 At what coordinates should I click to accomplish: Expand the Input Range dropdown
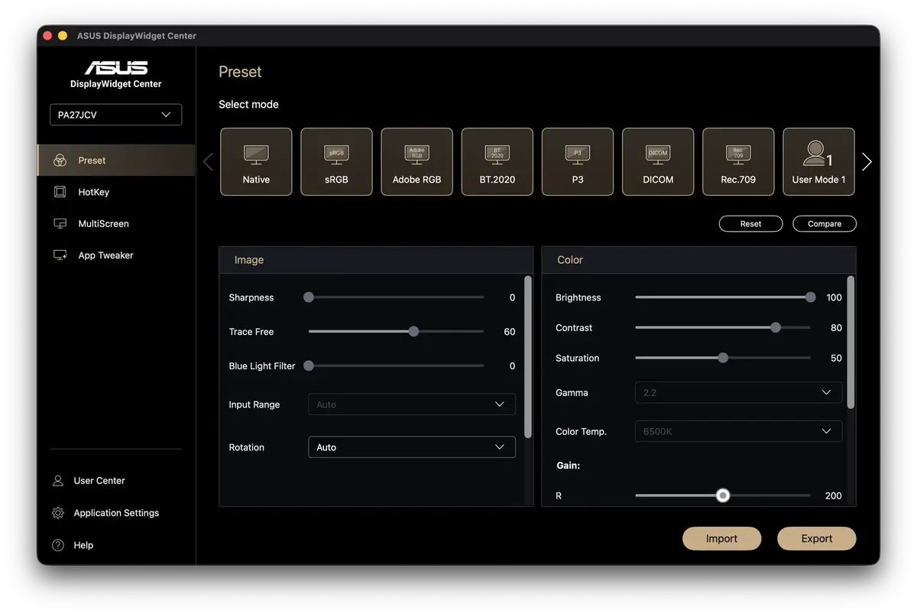(x=412, y=404)
